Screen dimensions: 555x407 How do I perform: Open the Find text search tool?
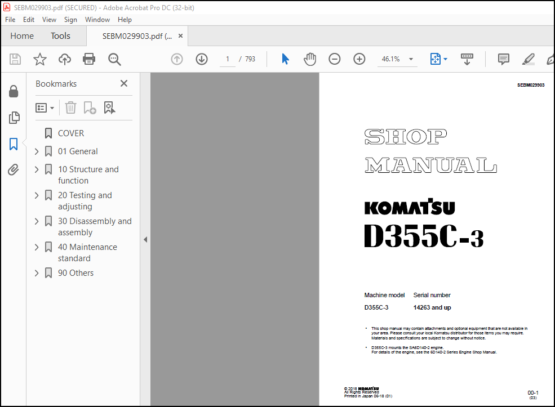[114, 59]
